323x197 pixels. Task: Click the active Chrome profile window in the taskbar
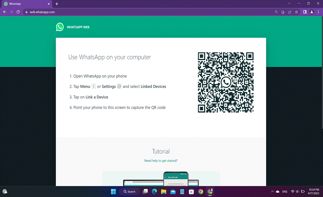[210, 191]
